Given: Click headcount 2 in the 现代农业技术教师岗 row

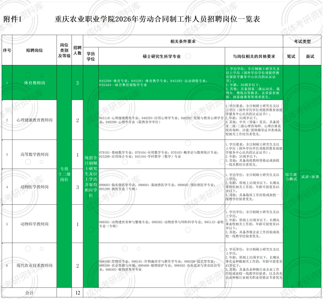Looking at the screenshot, I should pyautogui.click(x=77, y=265).
